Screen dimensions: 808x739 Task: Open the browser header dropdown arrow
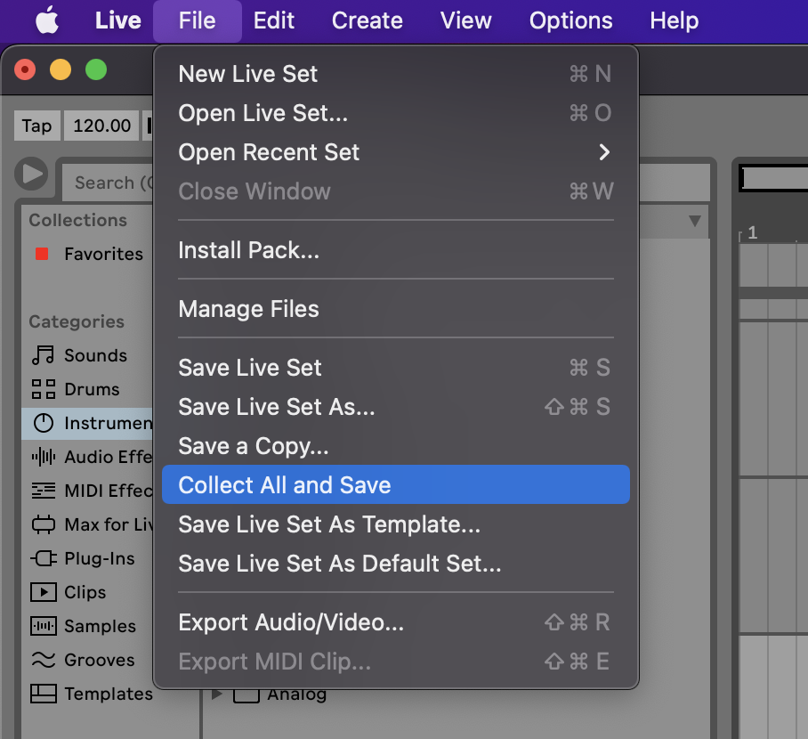[x=695, y=221]
